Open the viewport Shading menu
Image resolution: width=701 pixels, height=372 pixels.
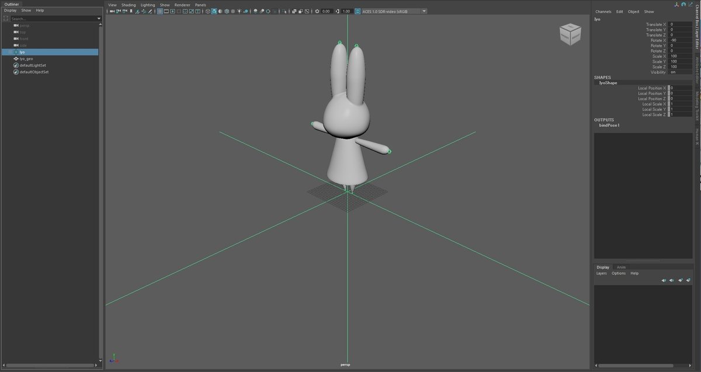129,5
